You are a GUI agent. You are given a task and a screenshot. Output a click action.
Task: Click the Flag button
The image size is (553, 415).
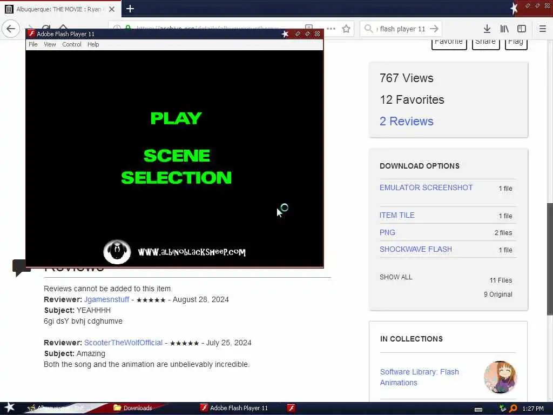516,44
